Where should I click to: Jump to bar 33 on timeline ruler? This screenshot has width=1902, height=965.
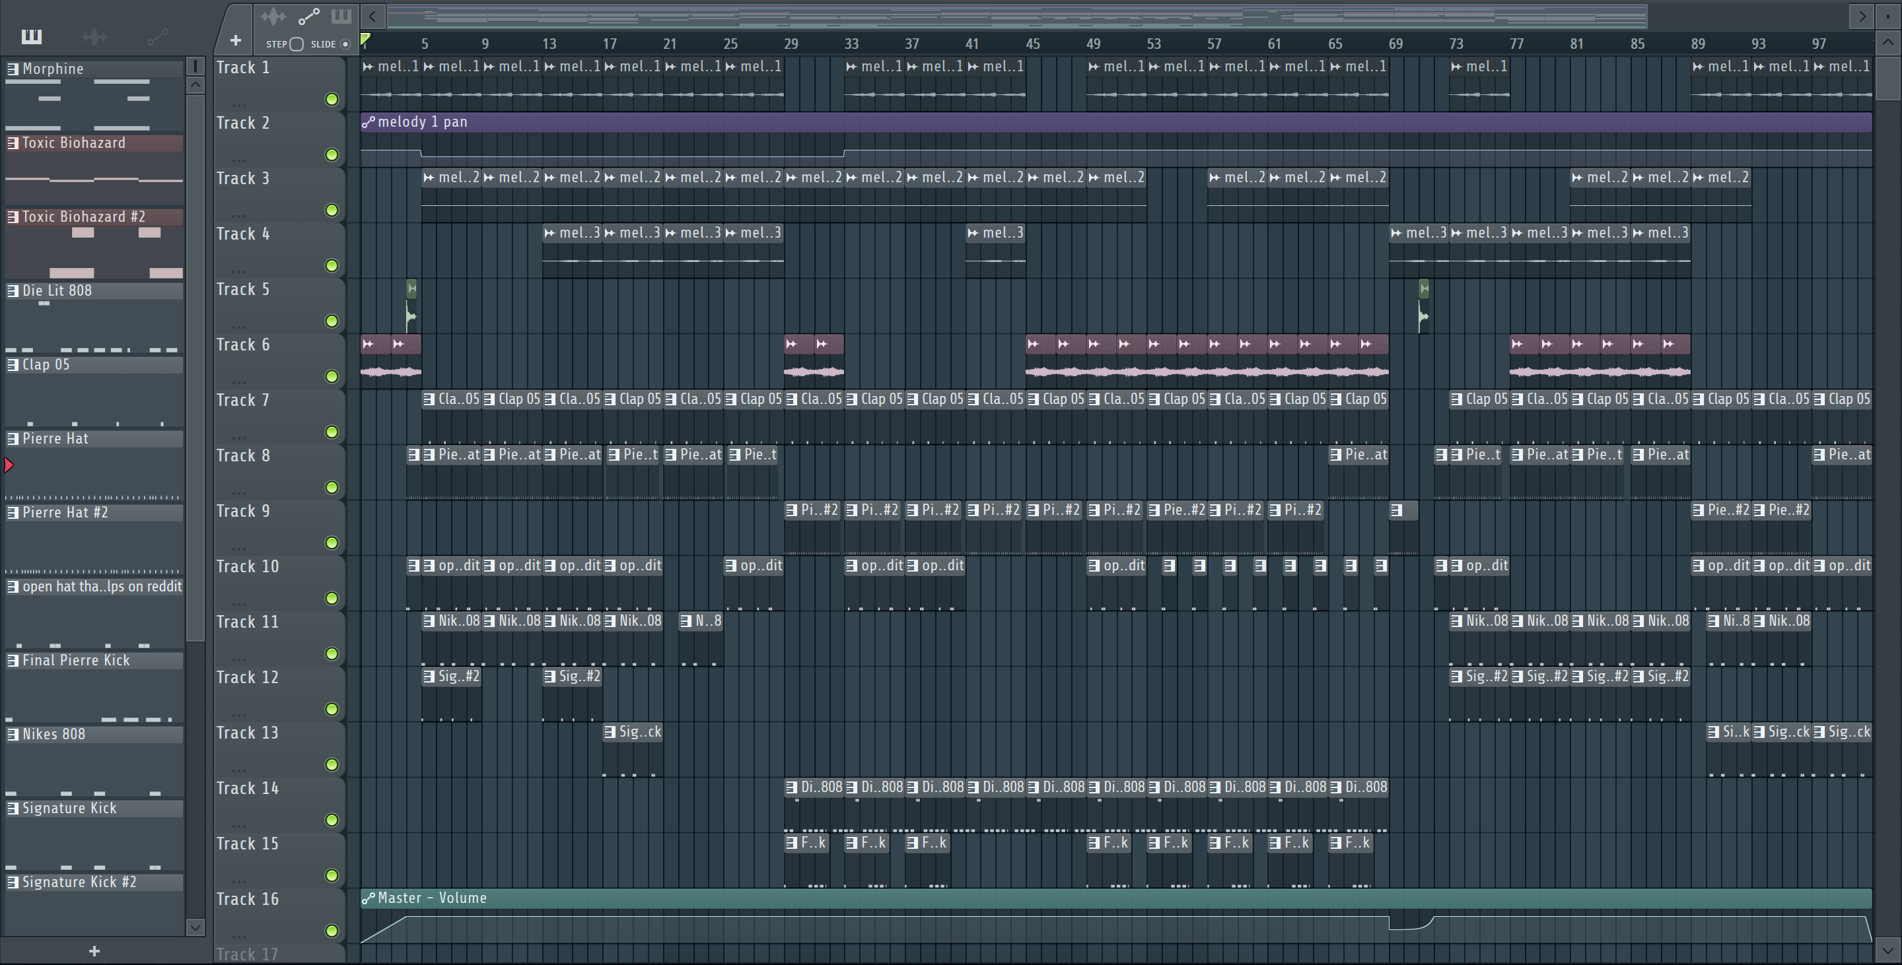point(851,44)
